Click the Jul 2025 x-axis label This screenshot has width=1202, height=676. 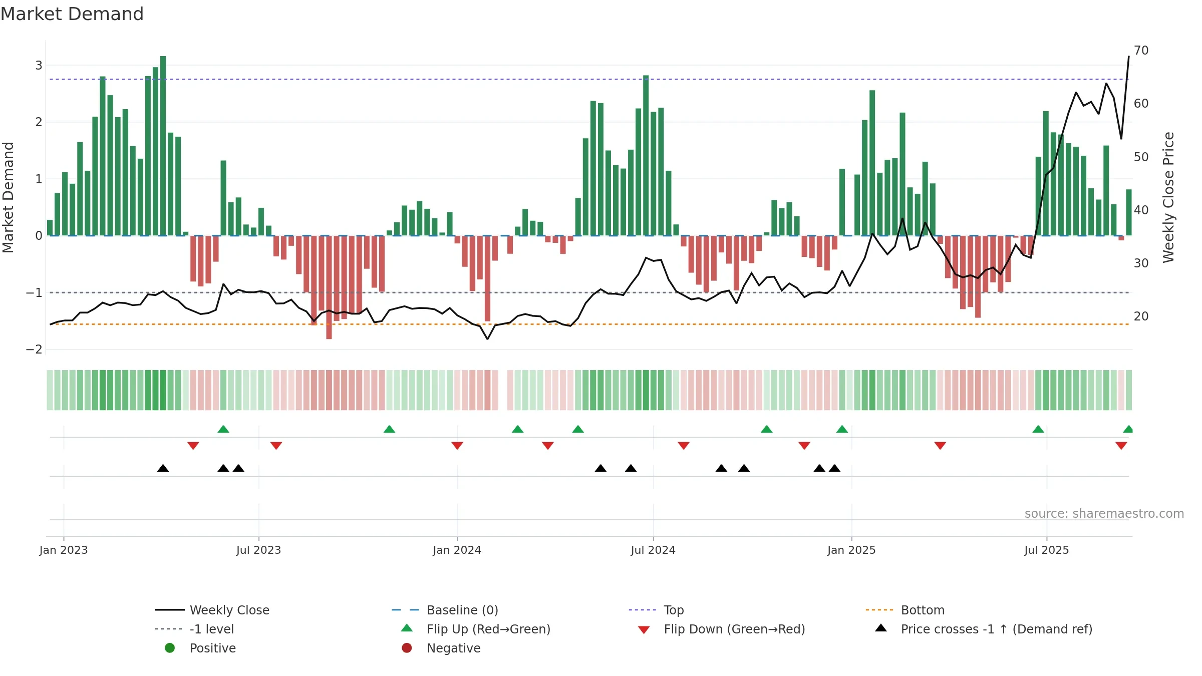coord(1047,550)
